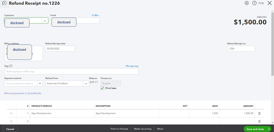This screenshot has width=274, height=132.
Task: Click Print or Preview
Action: point(119,129)
